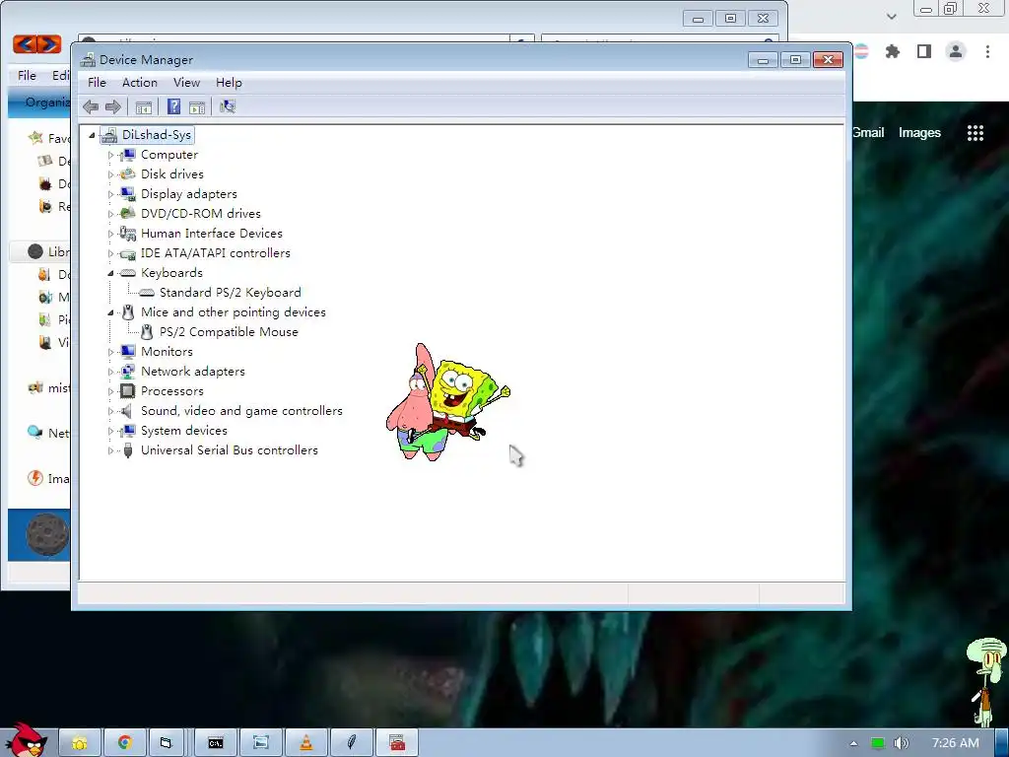Click the Chrome tab search down-chevron
1009x757 pixels.
[891, 17]
